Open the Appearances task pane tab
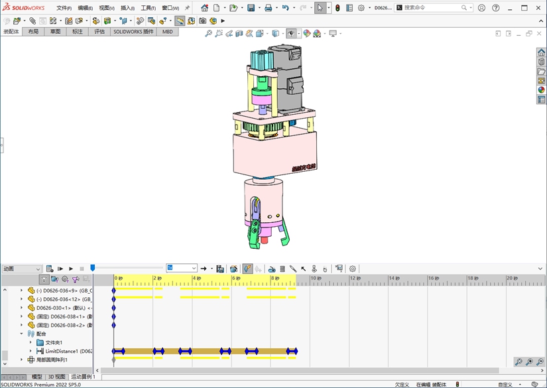Viewport: 547px width, 388px height. coord(542,90)
